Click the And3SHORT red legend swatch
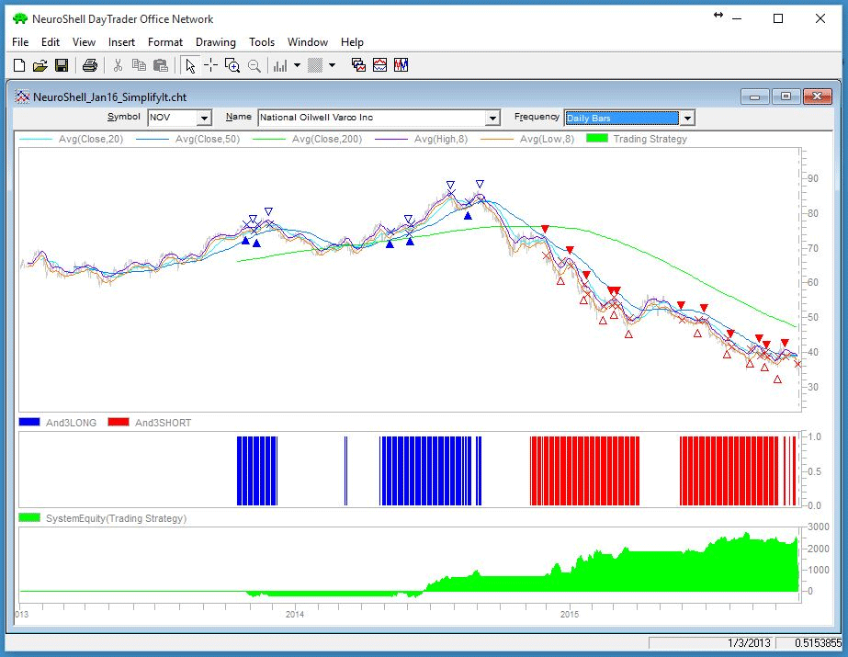Viewport: 848px width, 657px height. (x=119, y=423)
